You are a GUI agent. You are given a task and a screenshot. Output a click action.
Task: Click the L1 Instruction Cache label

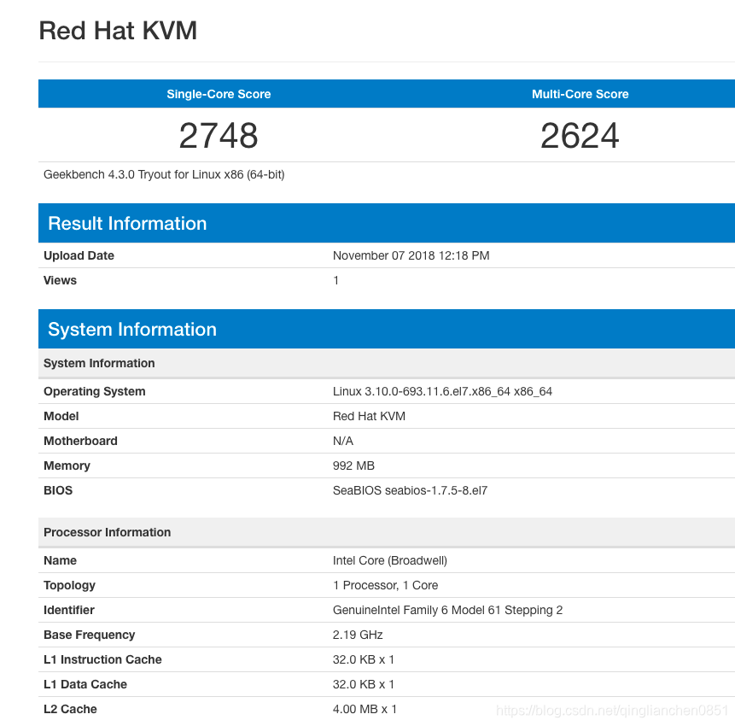(102, 660)
